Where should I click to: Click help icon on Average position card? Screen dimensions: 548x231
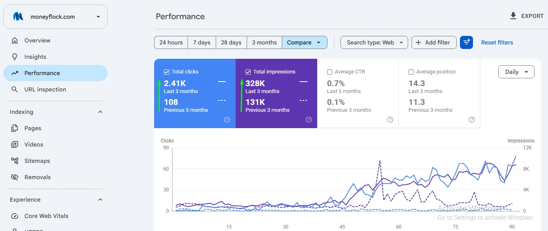472,120
